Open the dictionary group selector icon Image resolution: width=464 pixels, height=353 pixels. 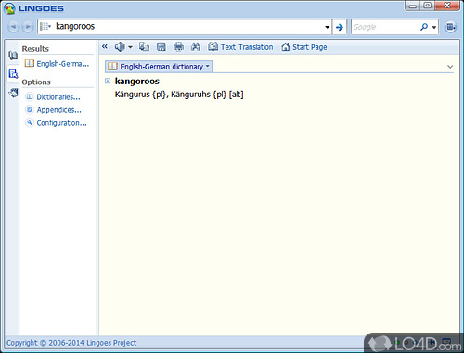[45, 27]
